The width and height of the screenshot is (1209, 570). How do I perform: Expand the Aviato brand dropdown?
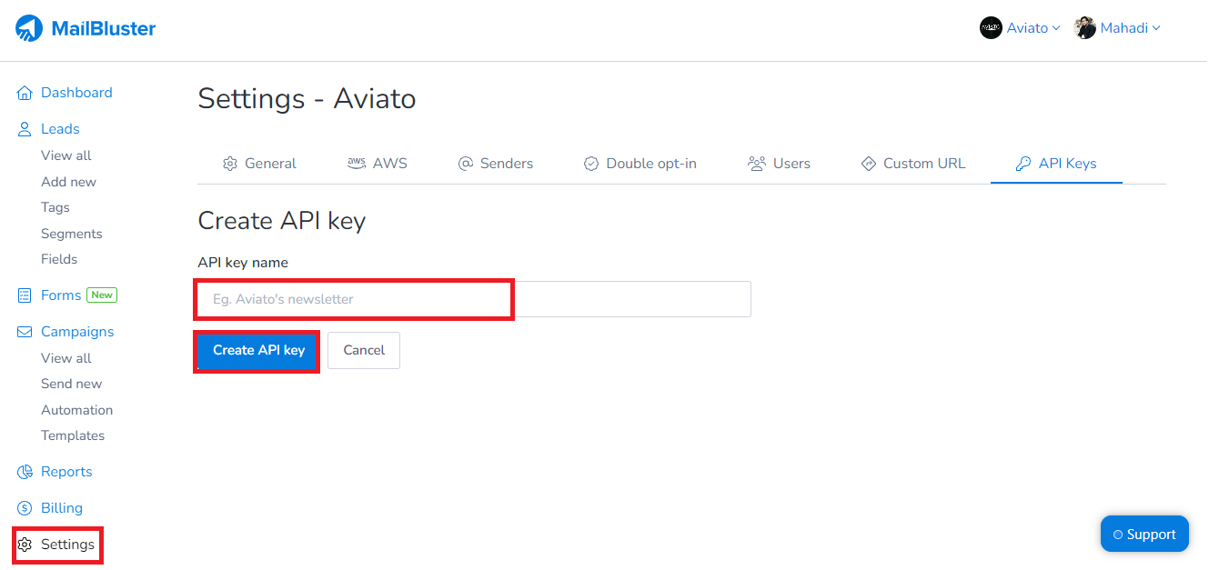click(1056, 28)
